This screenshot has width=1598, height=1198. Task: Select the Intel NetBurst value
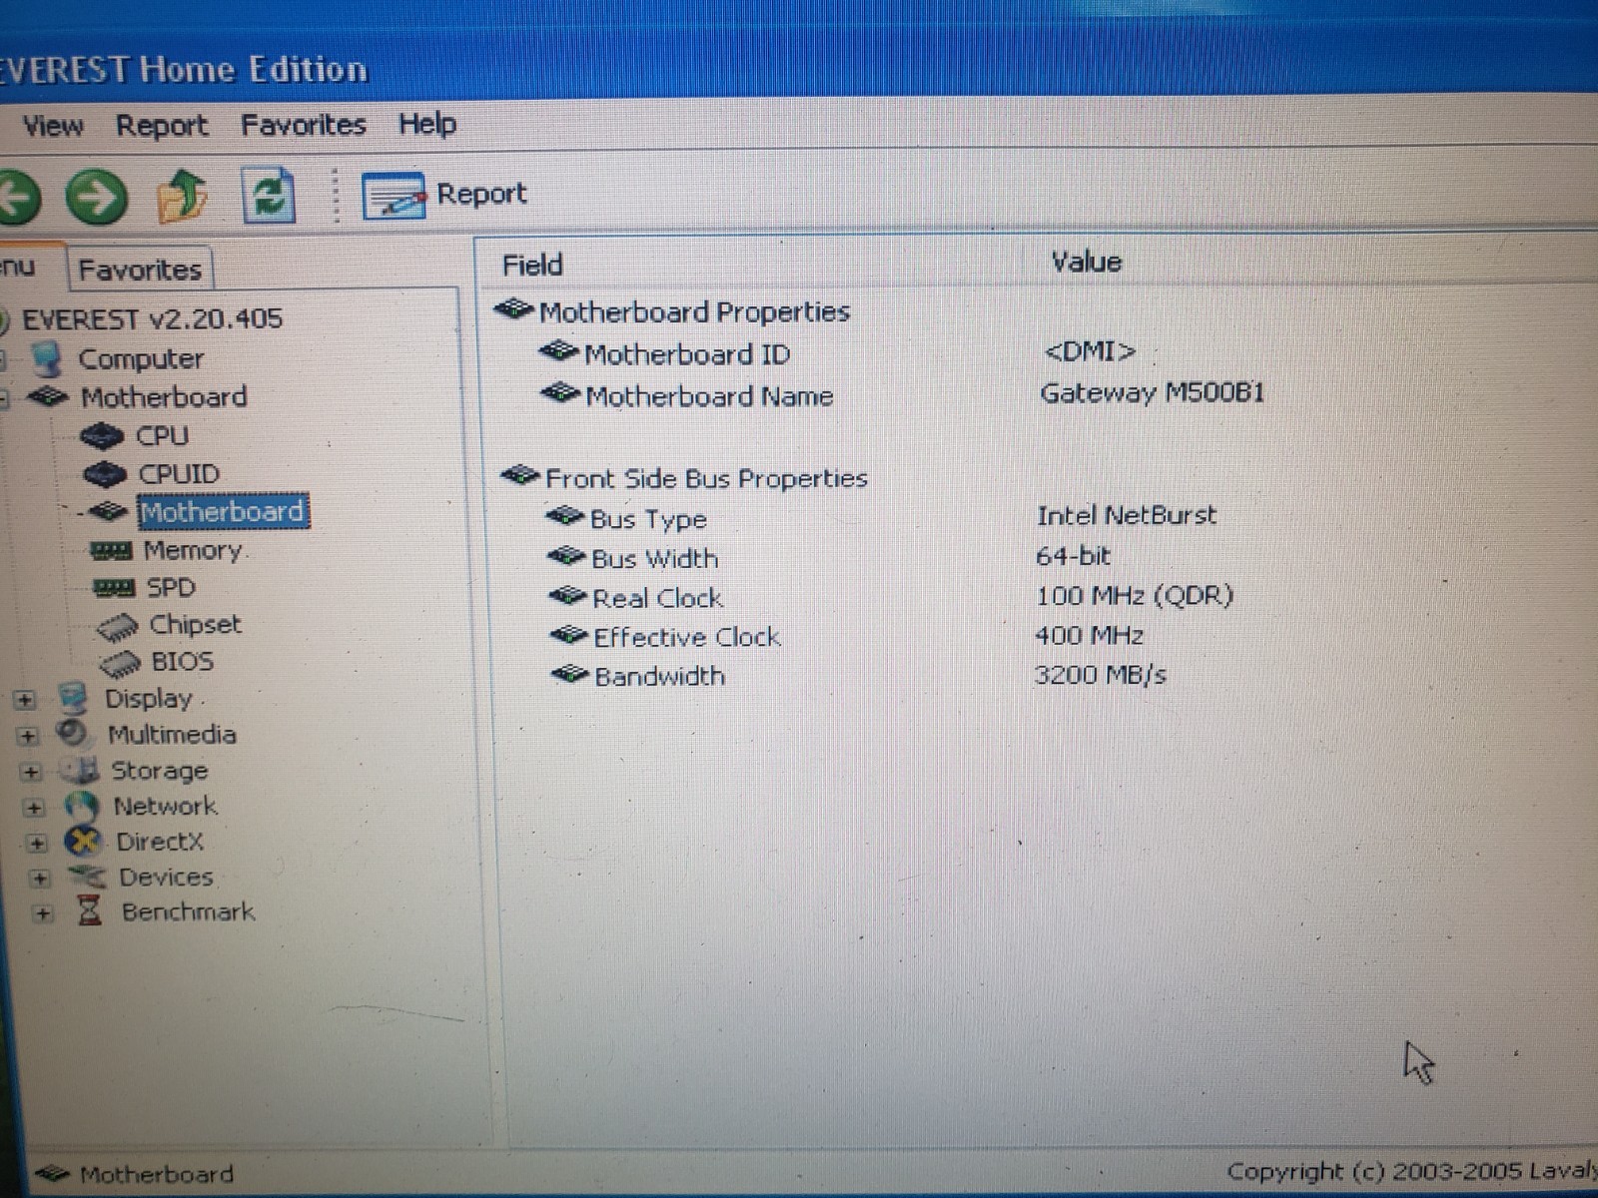pos(1127,516)
